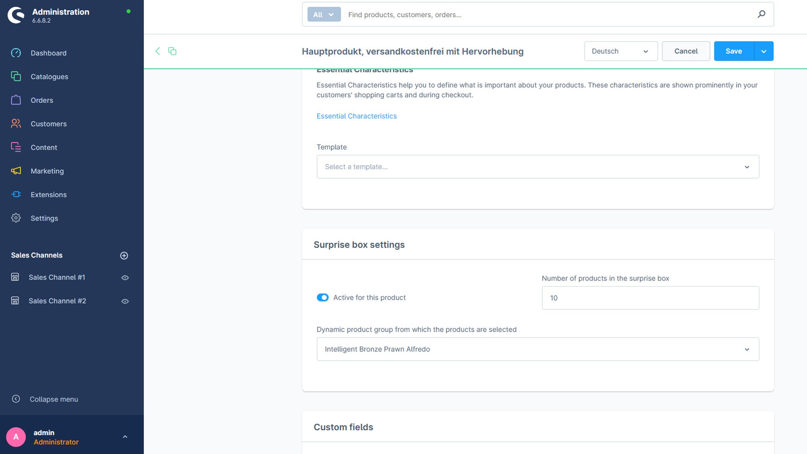Click the Collapse menu arrow icon

click(16, 399)
